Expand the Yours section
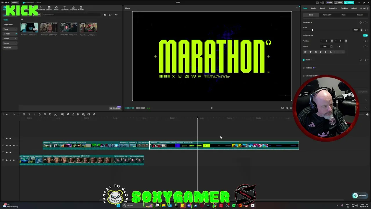The height and width of the screenshot is (209, 371). pyautogui.click(x=10, y=29)
